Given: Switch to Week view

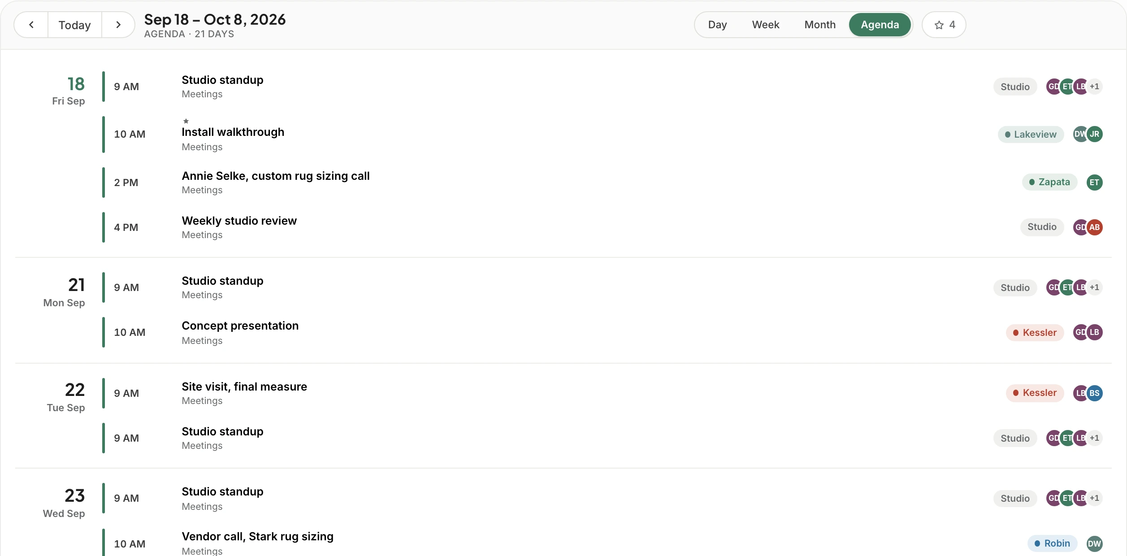Looking at the screenshot, I should pyautogui.click(x=766, y=25).
